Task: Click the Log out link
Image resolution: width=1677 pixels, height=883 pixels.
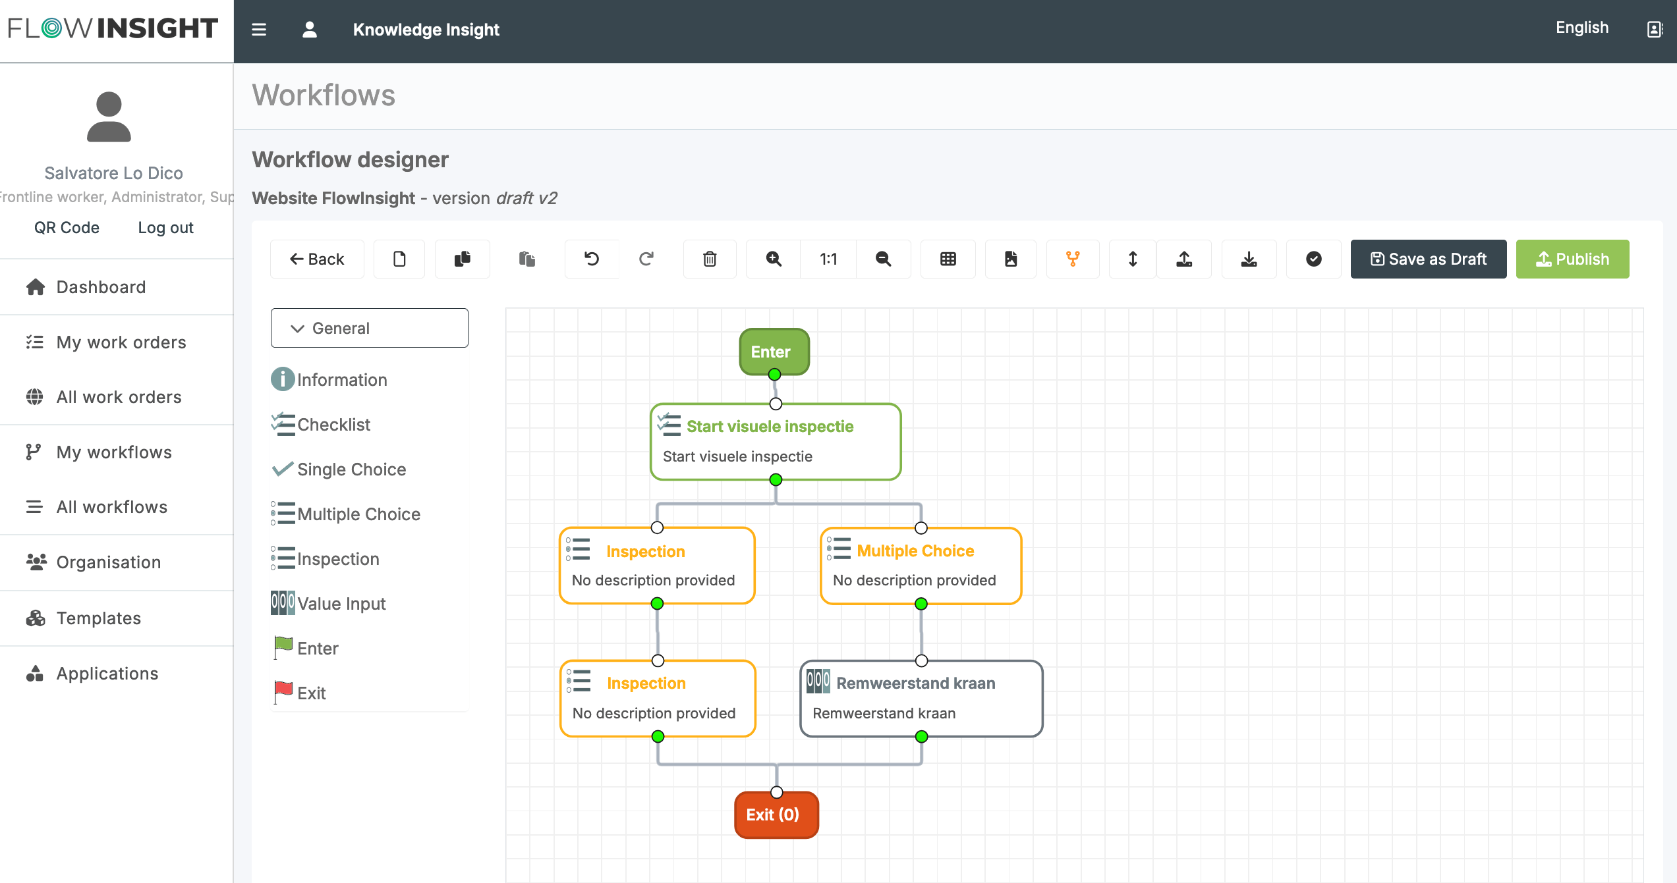Action: pyautogui.click(x=165, y=228)
